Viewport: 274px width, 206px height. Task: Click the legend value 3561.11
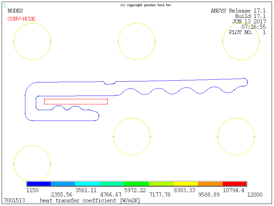point(86,190)
